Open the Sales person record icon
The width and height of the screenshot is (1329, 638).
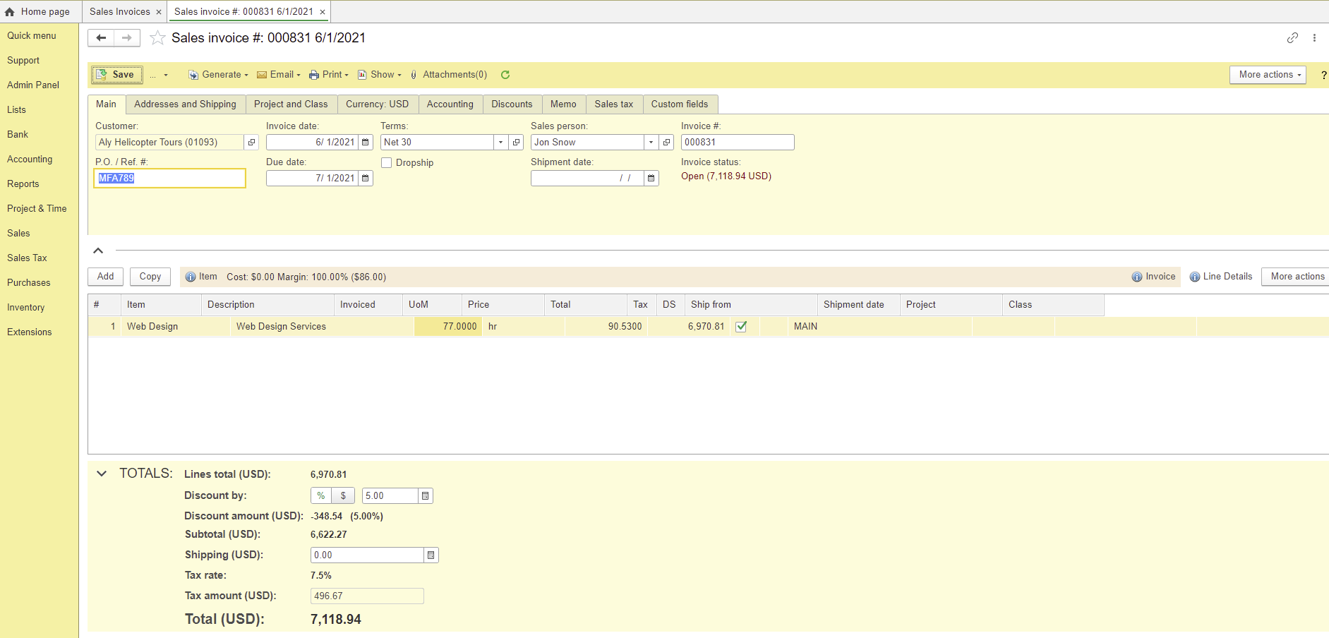coord(667,143)
